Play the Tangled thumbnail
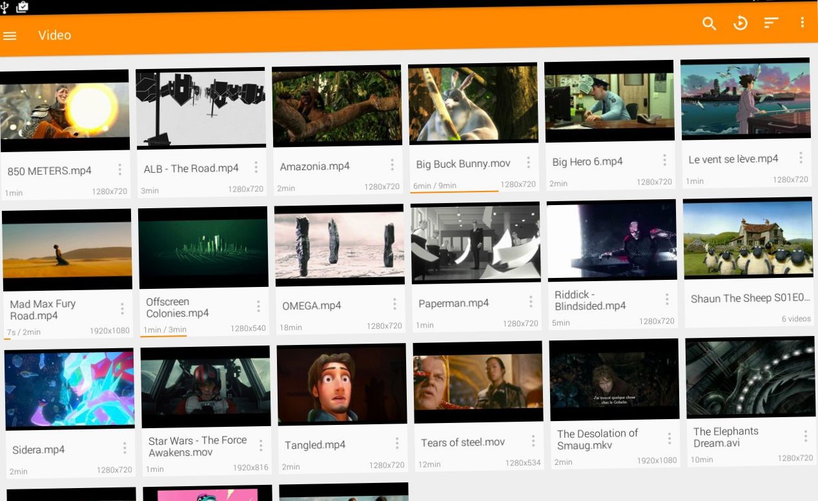This screenshot has height=501, width=818. coord(342,384)
